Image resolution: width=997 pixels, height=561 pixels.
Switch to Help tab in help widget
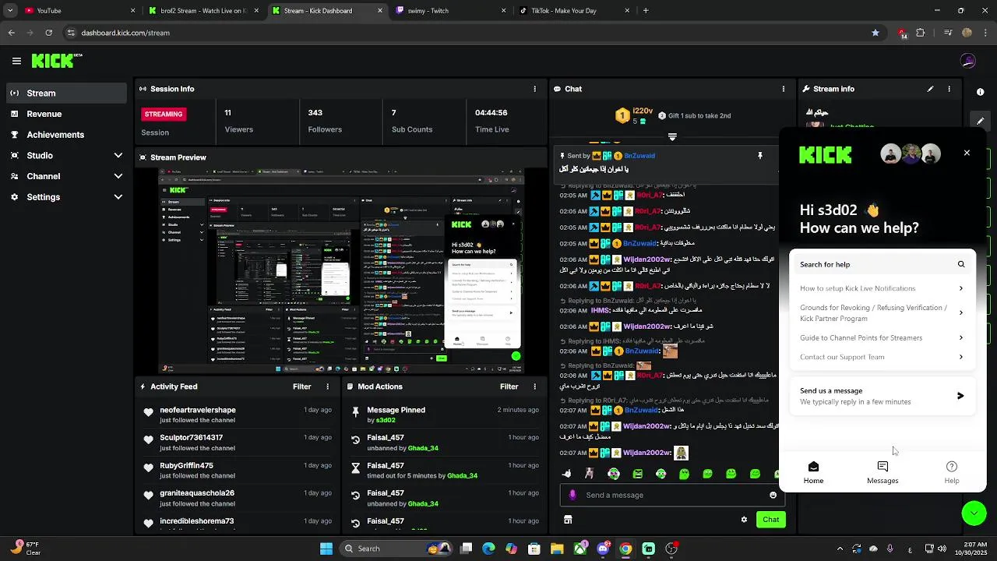pyautogui.click(x=952, y=472)
